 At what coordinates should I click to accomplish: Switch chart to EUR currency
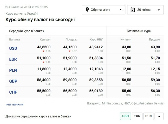(x=137, y=116)
